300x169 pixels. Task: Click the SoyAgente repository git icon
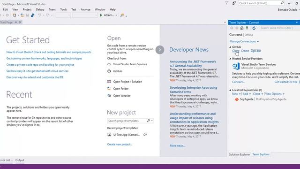[237, 99]
